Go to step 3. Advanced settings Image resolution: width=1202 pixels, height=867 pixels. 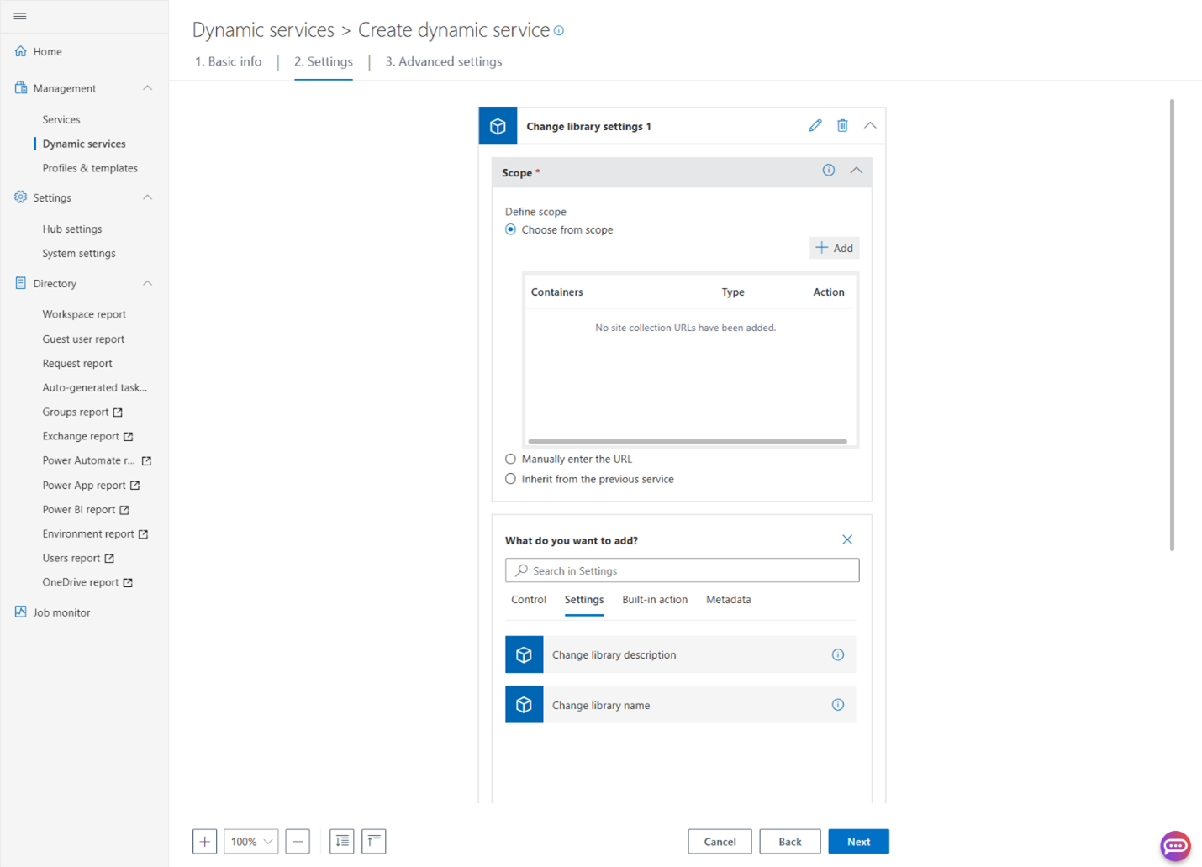(x=444, y=61)
